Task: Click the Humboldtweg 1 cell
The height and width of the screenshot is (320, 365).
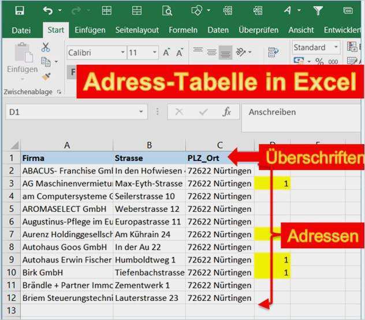Action: (149, 260)
